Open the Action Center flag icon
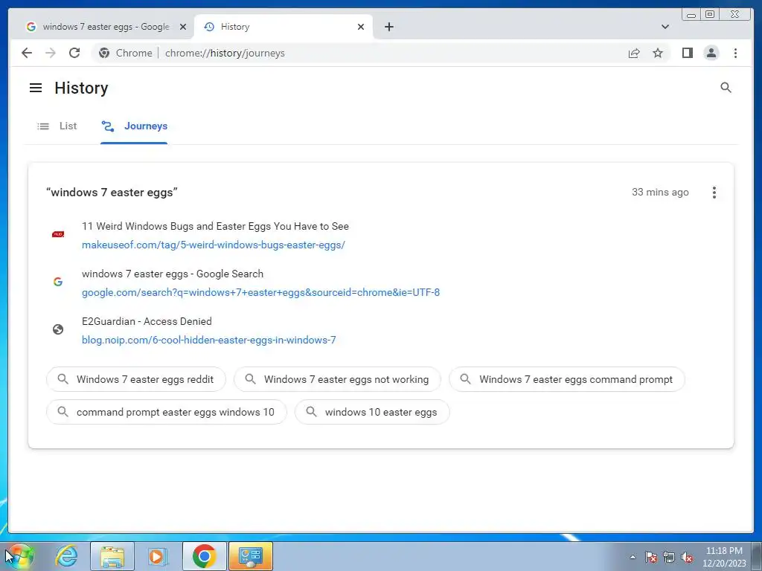The image size is (762, 571). (651, 557)
